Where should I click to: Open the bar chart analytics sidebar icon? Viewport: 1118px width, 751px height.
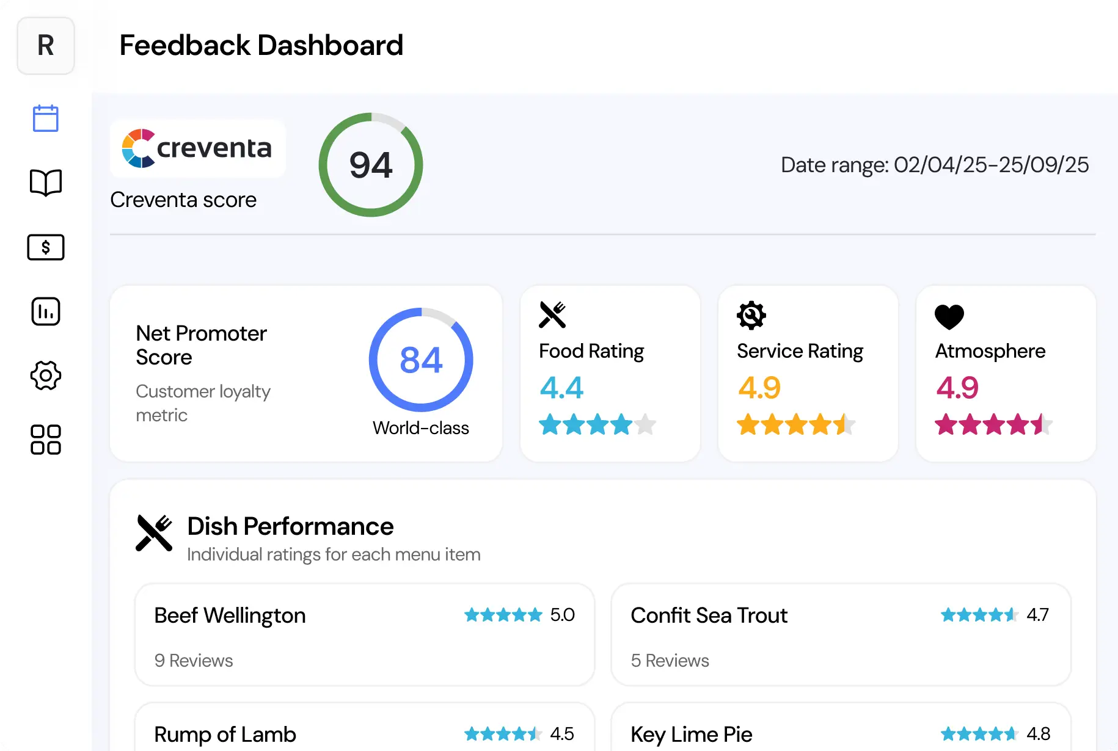coord(46,311)
